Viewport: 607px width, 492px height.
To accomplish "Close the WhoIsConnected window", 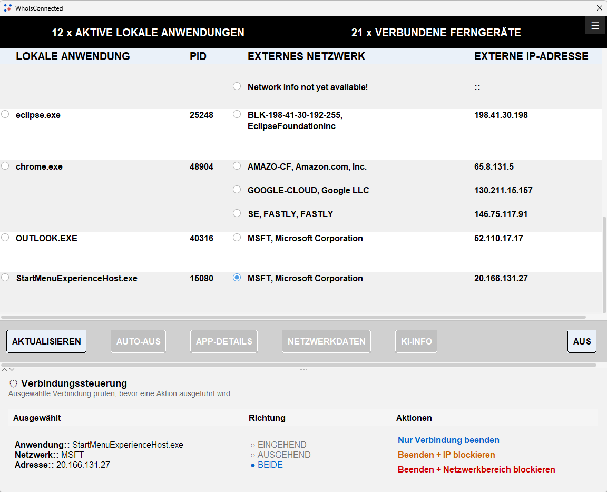I will pos(599,8).
